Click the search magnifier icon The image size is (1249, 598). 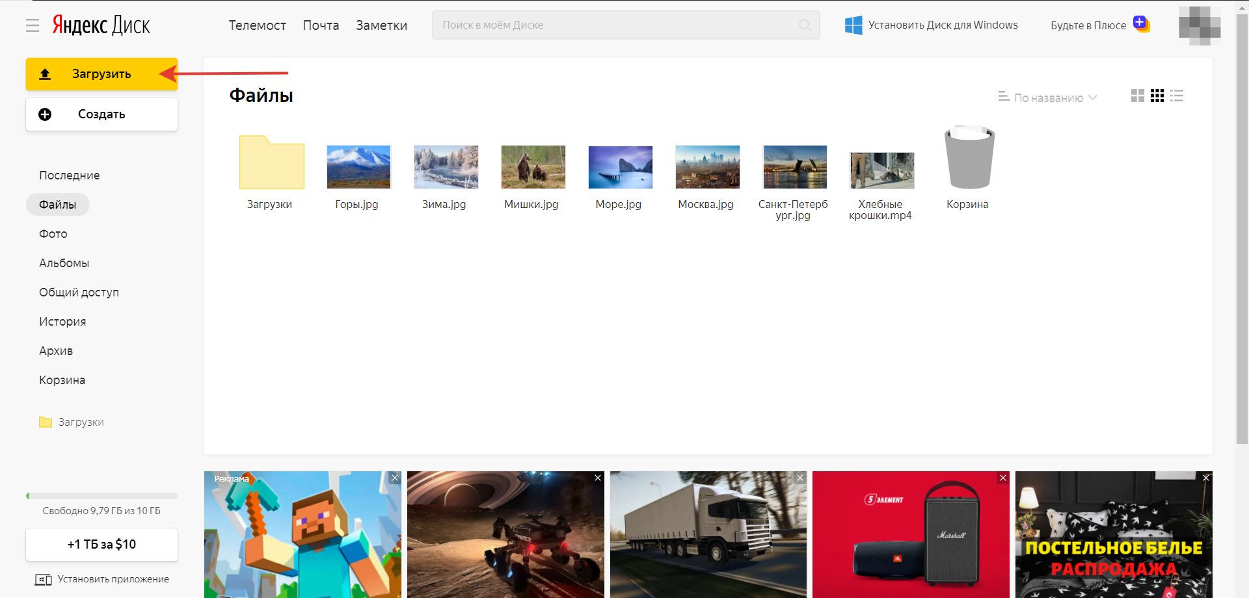pos(805,25)
